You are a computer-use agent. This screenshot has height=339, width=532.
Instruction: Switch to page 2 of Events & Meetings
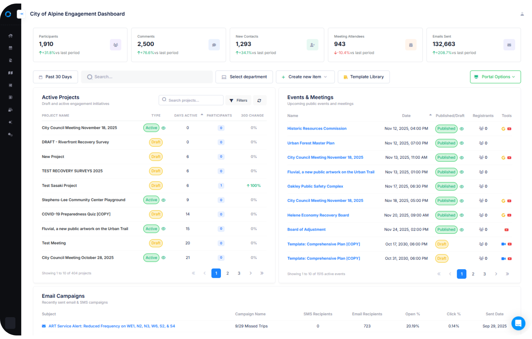click(x=473, y=273)
